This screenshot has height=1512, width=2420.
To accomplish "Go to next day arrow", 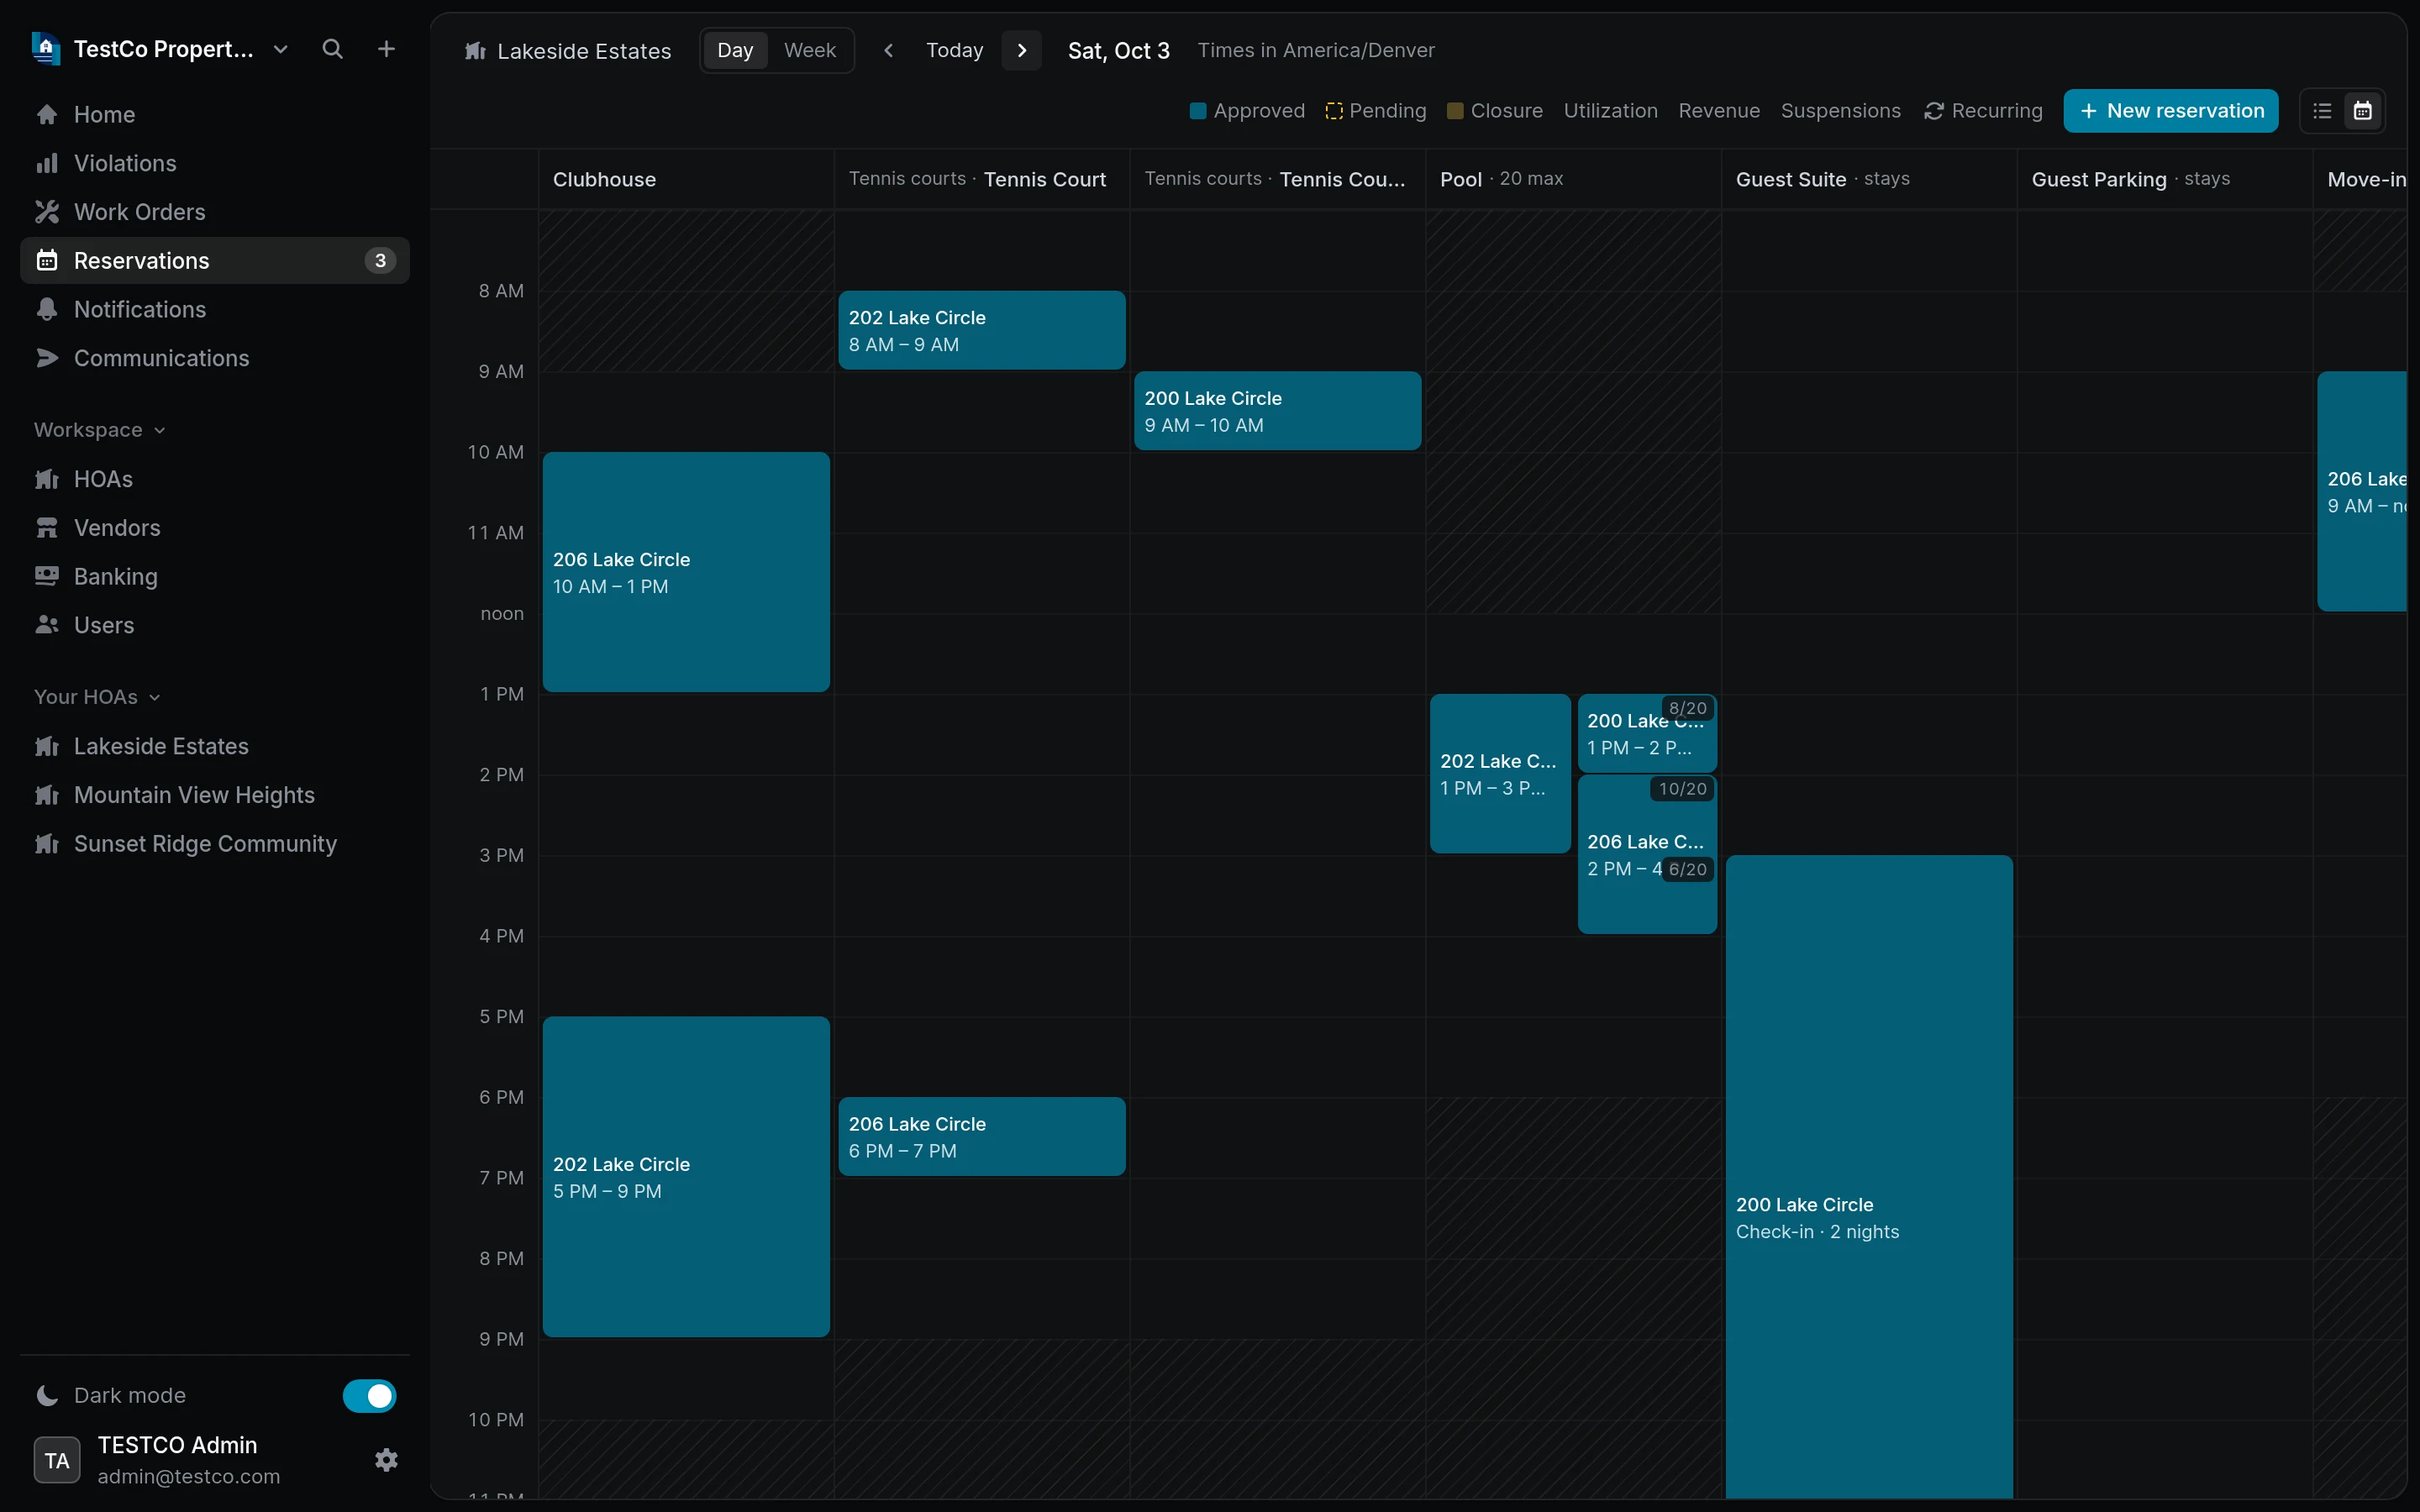I will click(1021, 50).
